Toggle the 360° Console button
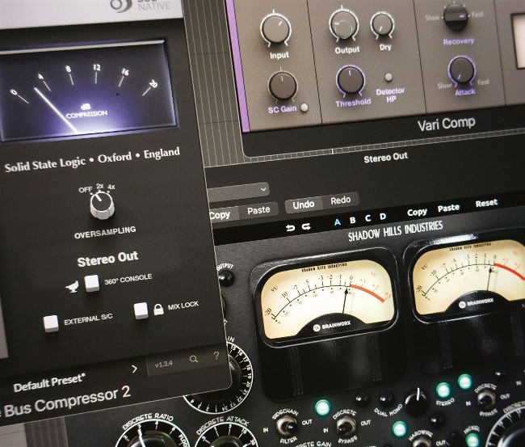 (93, 282)
